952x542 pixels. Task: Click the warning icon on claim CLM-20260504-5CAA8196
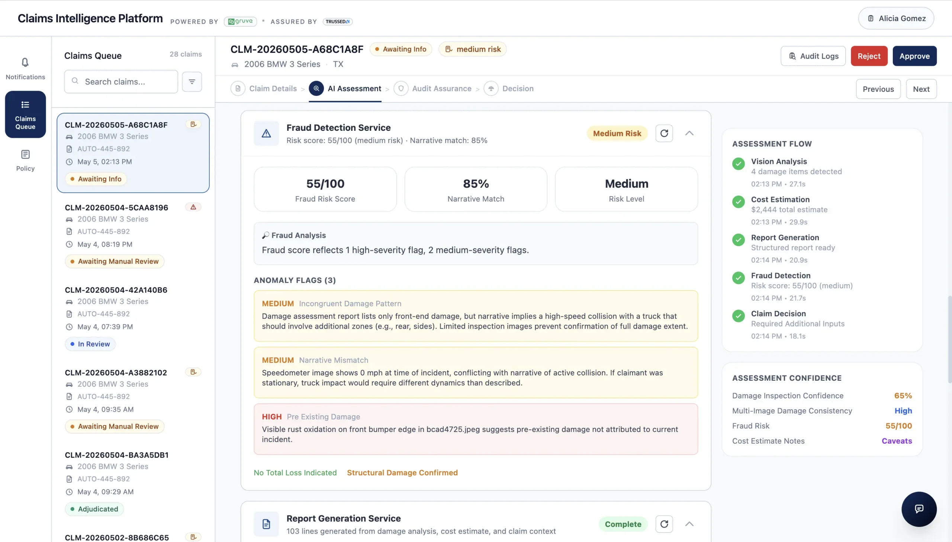pyautogui.click(x=193, y=207)
